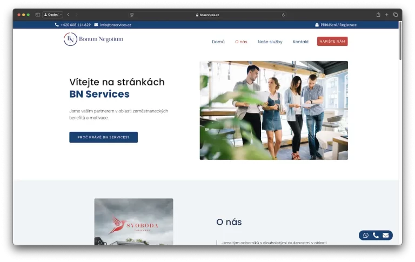415x262 pixels.
Task: Go back with the browser back arrow
Action: click(x=68, y=15)
